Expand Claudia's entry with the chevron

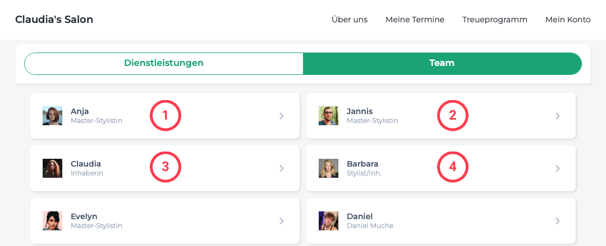coord(282,168)
